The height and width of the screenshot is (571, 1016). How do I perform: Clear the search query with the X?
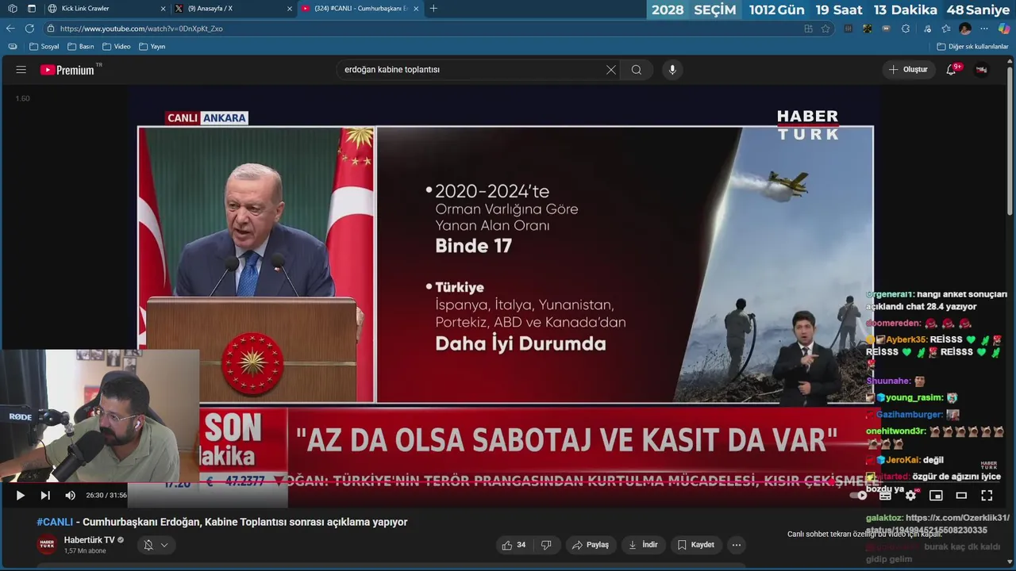(x=611, y=70)
